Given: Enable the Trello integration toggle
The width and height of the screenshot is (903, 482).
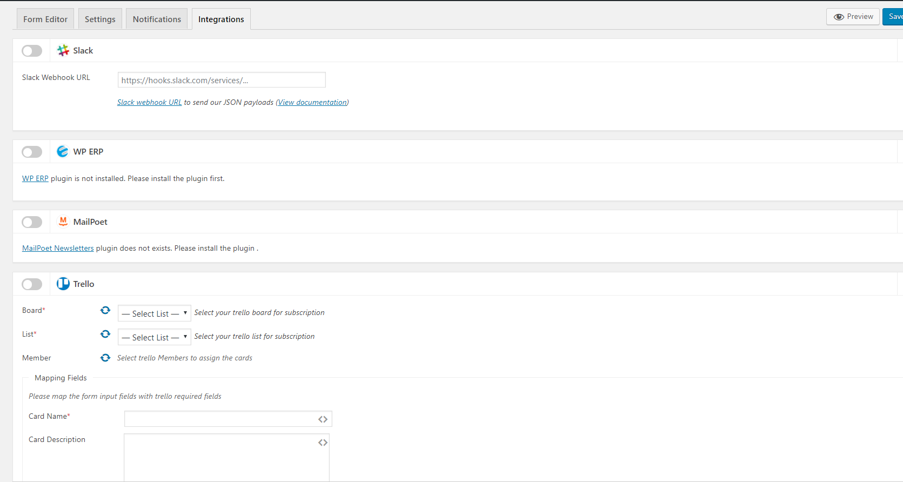Looking at the screenshot, I should 32,284.
